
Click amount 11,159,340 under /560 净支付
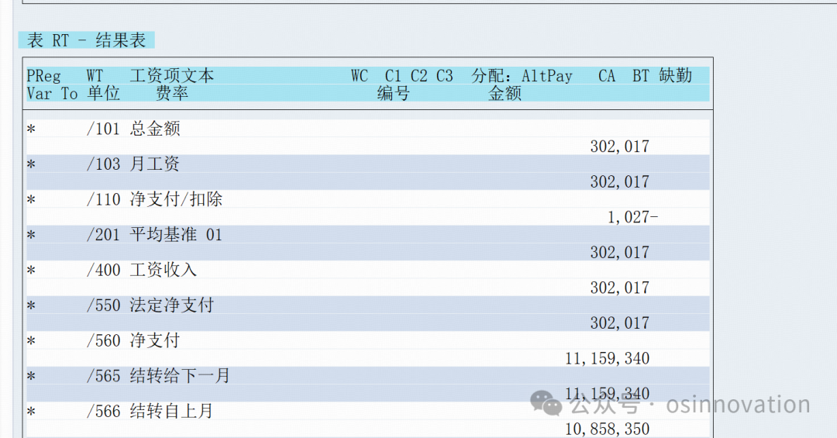pos(608,358)
